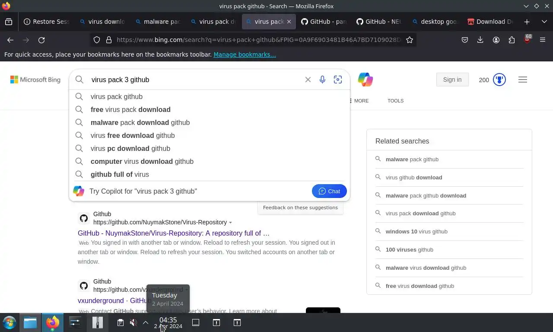Switch to the virus download tab
This screenshot has height=332, width=553.
point(102,22)
